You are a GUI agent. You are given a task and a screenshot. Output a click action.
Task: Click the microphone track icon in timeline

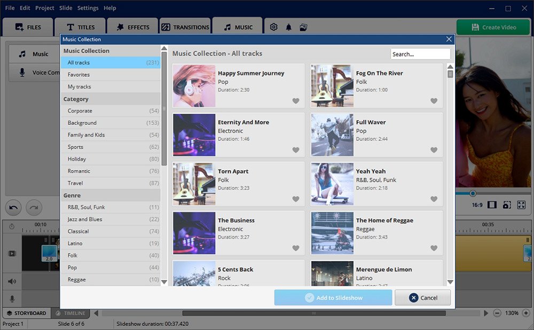click(12, 298)
